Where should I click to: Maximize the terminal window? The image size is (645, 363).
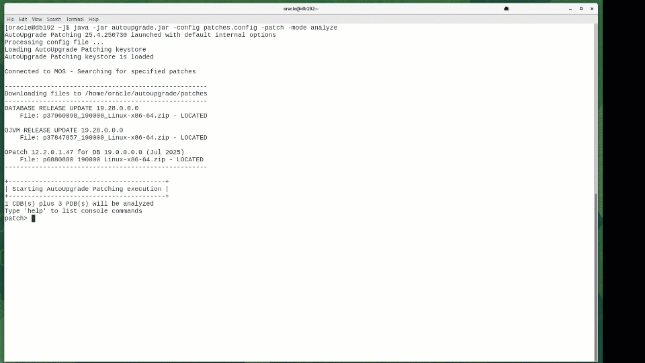point(581,9)
